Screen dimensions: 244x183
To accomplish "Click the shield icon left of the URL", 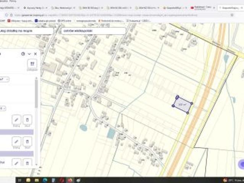I will pos(6,15).
